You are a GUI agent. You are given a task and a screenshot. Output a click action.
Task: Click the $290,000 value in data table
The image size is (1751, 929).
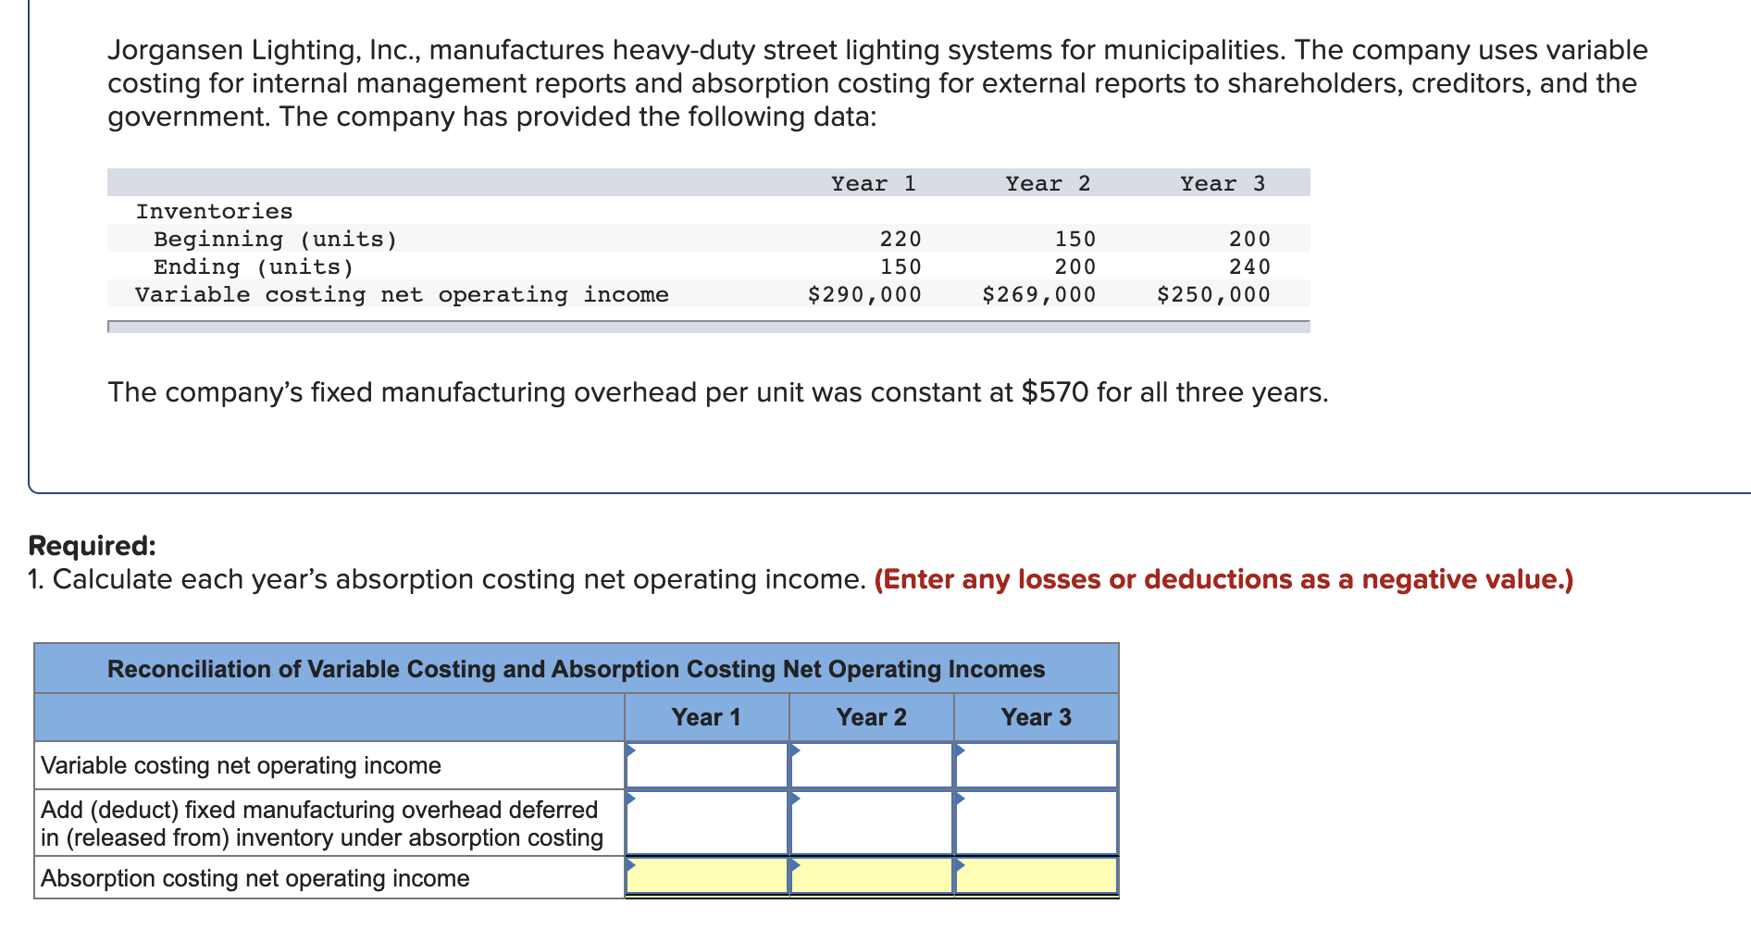864,294
